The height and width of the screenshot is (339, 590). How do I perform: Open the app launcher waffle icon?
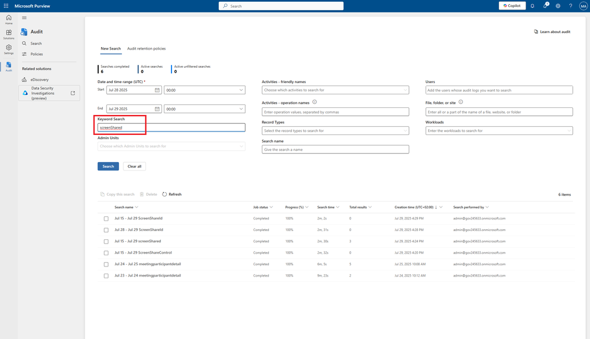(6, 6)
